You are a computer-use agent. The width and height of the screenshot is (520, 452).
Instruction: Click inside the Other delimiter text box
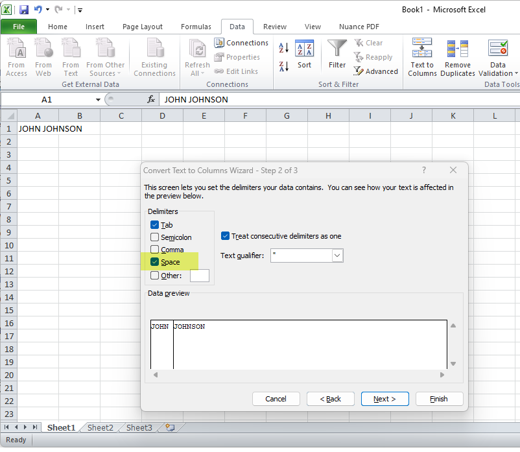coord(199,276)
